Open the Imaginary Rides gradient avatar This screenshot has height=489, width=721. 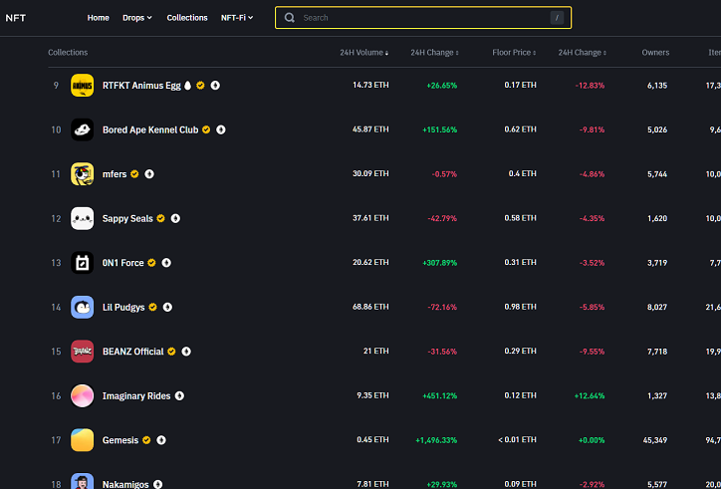[x=83, y=396]
